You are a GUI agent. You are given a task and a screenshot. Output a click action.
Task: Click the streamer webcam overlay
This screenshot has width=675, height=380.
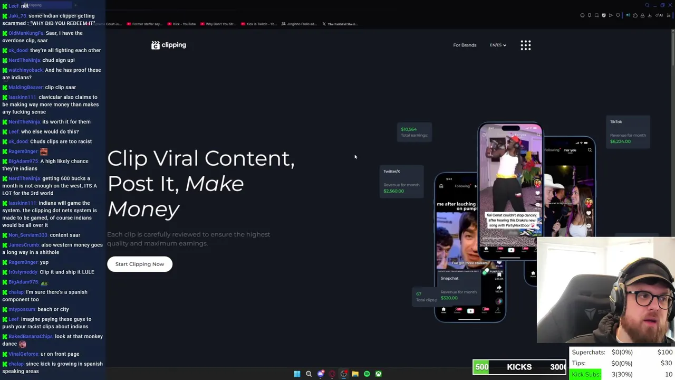point(605,290)
